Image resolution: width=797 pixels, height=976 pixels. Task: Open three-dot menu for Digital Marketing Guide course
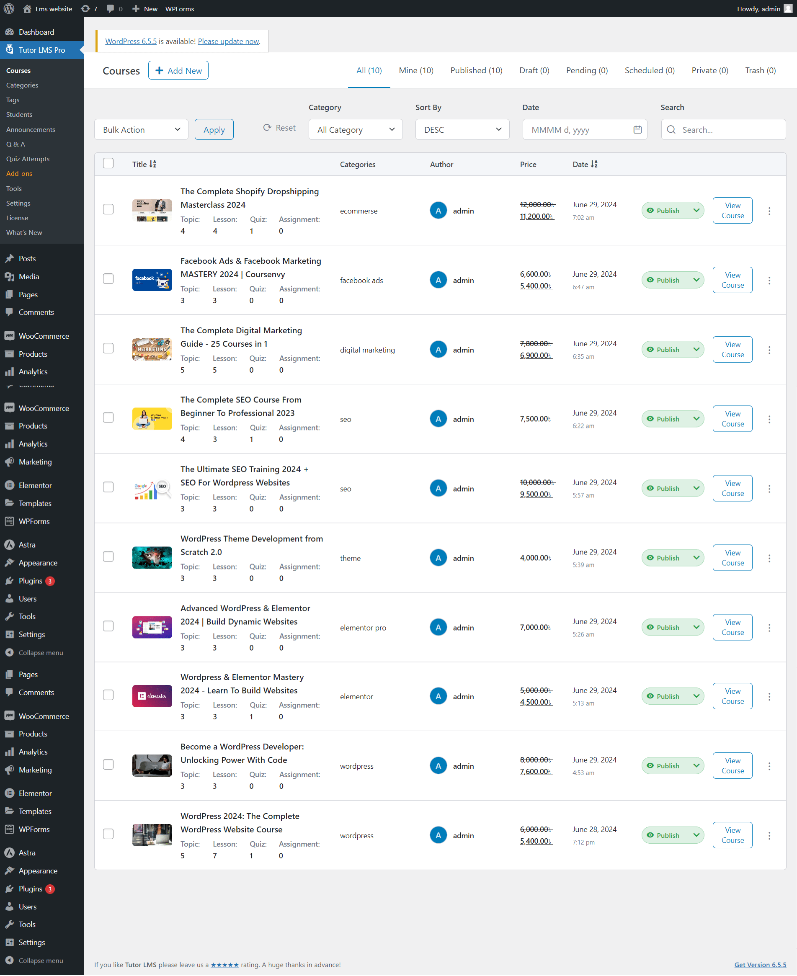[x=769, y=350]
